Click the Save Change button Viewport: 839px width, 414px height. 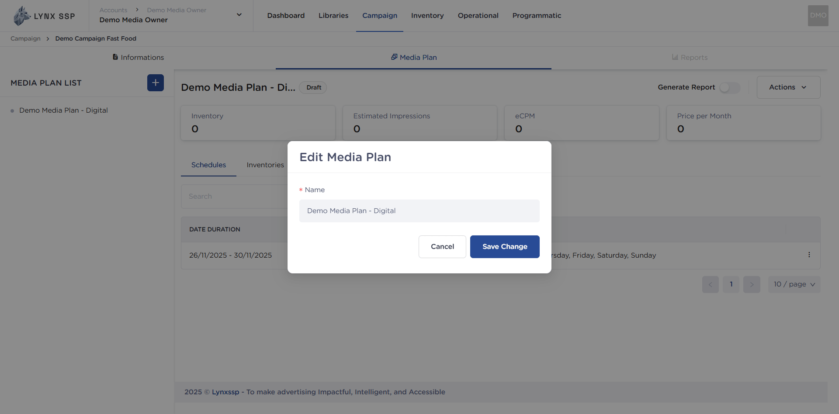505,247
